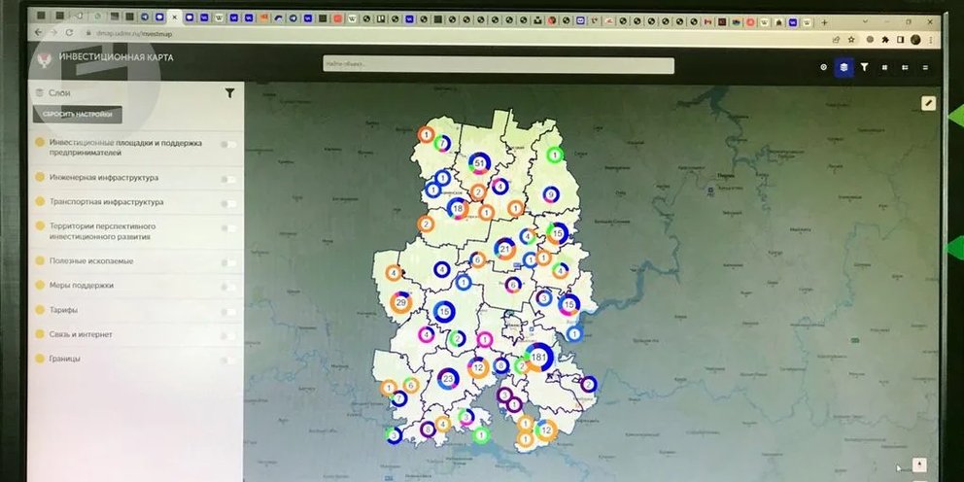Viewport: 964px width, 482px height.
Task: Close the active browser tab
Action: [174, 17]
